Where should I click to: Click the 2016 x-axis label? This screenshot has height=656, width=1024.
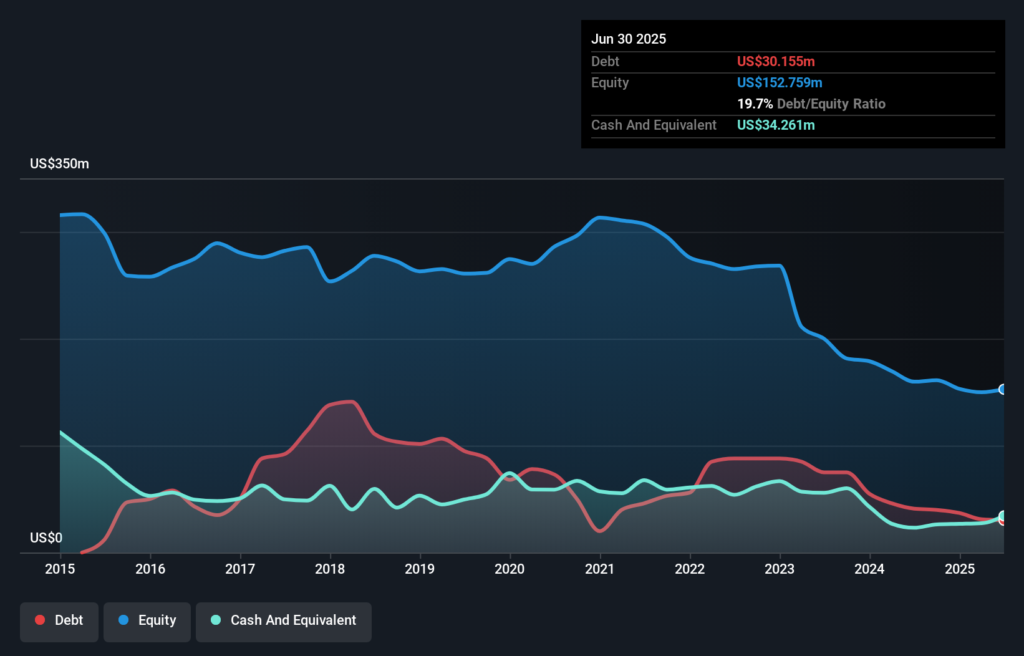(150, 569)
